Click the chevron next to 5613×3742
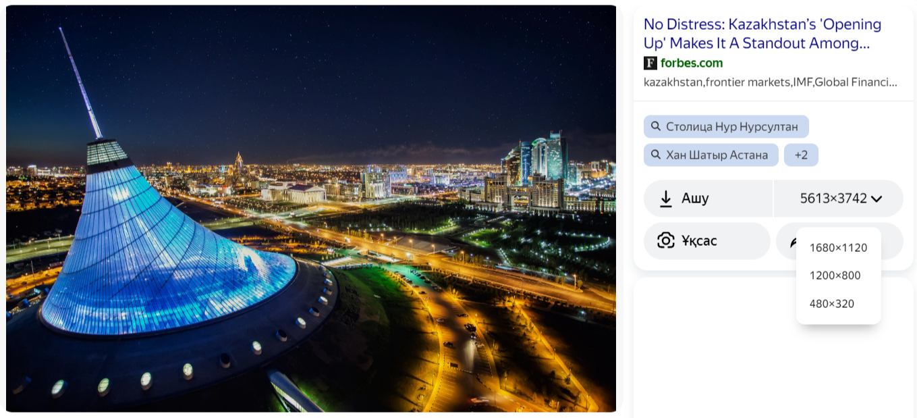The image size is (917, 418). [877, 199]
